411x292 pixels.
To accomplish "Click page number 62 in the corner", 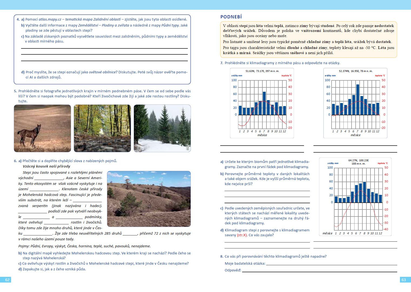I will (7, 280).
